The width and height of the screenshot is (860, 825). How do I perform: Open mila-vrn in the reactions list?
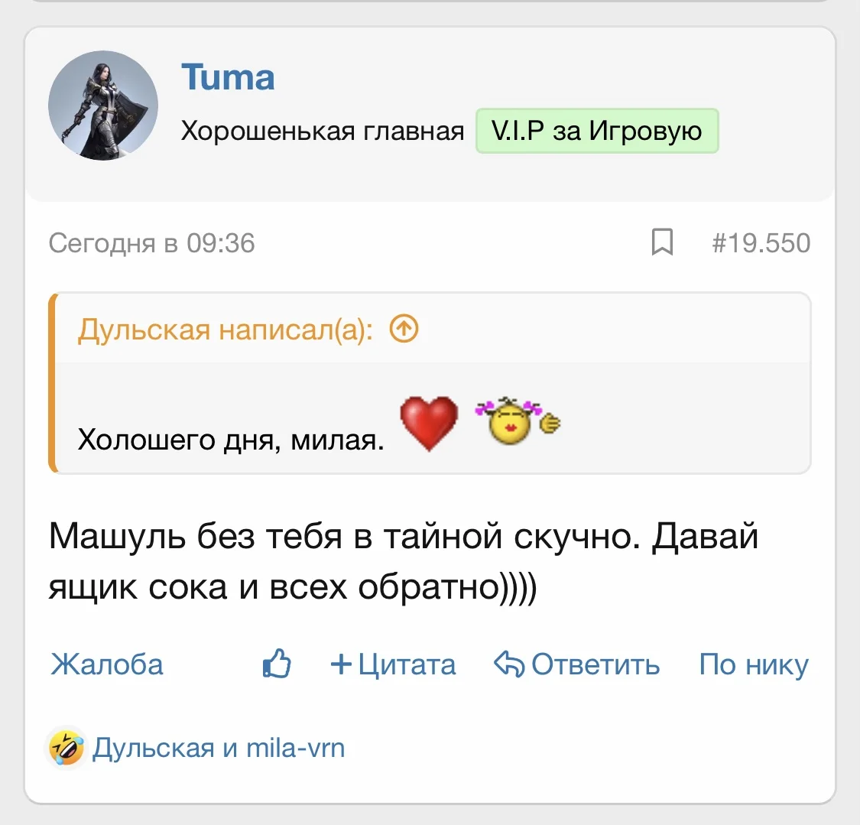[295, 747]
